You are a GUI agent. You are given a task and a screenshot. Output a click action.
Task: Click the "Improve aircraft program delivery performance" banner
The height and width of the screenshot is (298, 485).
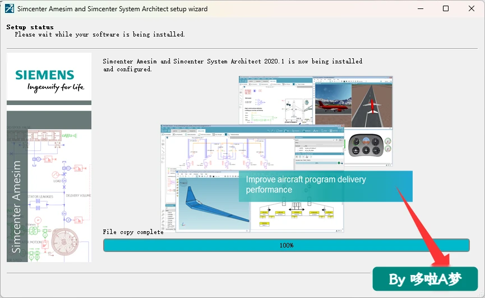click(325, 186)
